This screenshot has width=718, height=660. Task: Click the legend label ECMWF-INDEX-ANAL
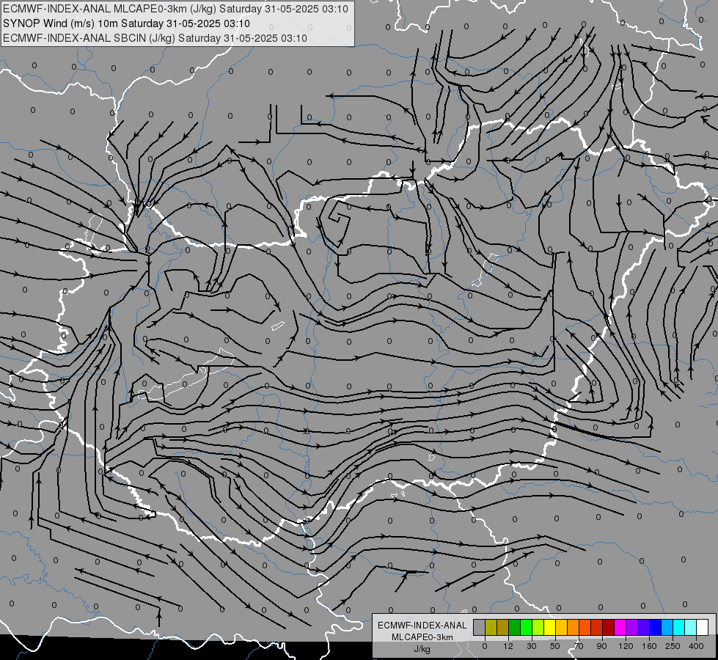(422, 626)
